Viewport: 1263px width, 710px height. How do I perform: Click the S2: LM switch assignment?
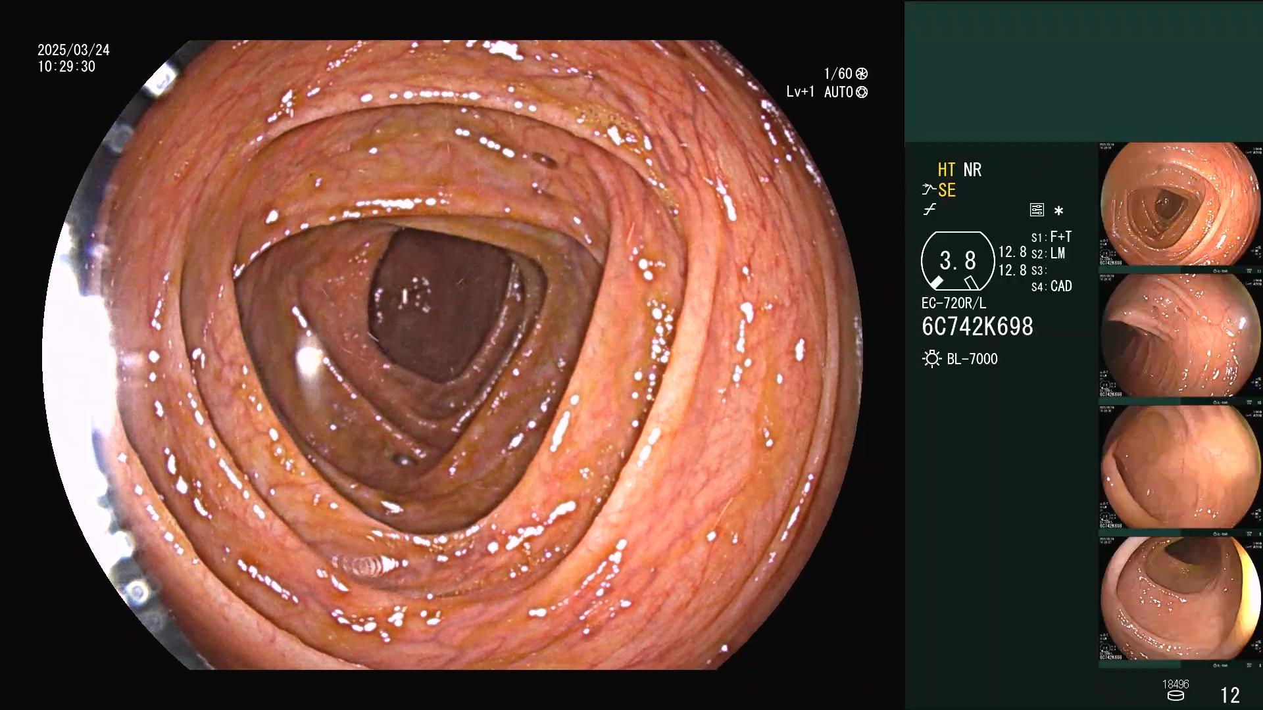[x=1048, y=253]
